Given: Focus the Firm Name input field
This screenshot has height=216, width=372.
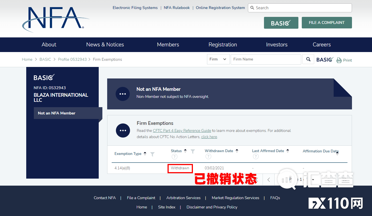Looking at the screenshot, I should [266, 59].
